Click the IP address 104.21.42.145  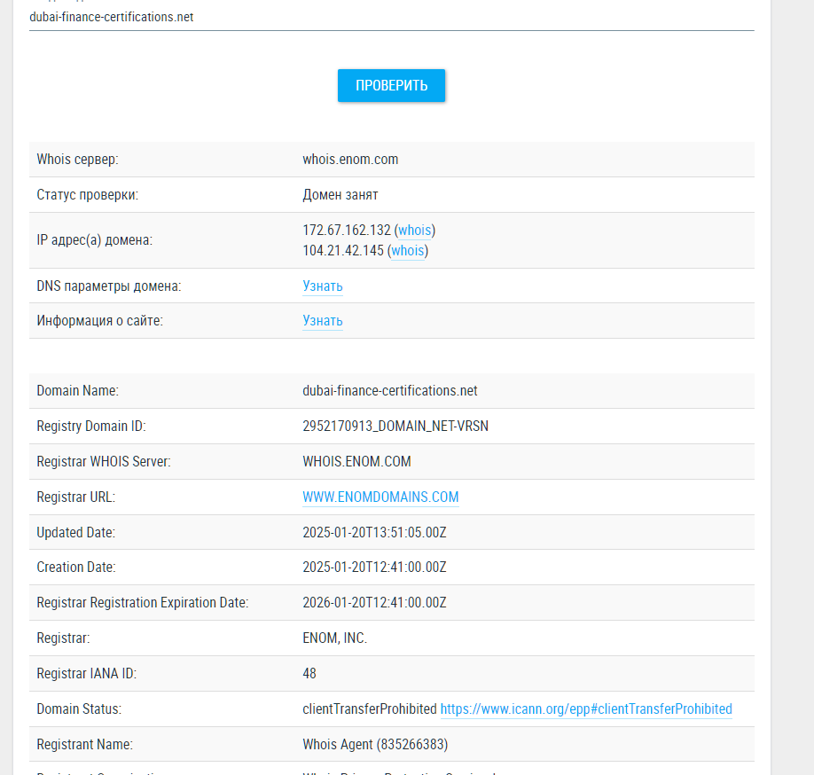click(x=343, y=251)
